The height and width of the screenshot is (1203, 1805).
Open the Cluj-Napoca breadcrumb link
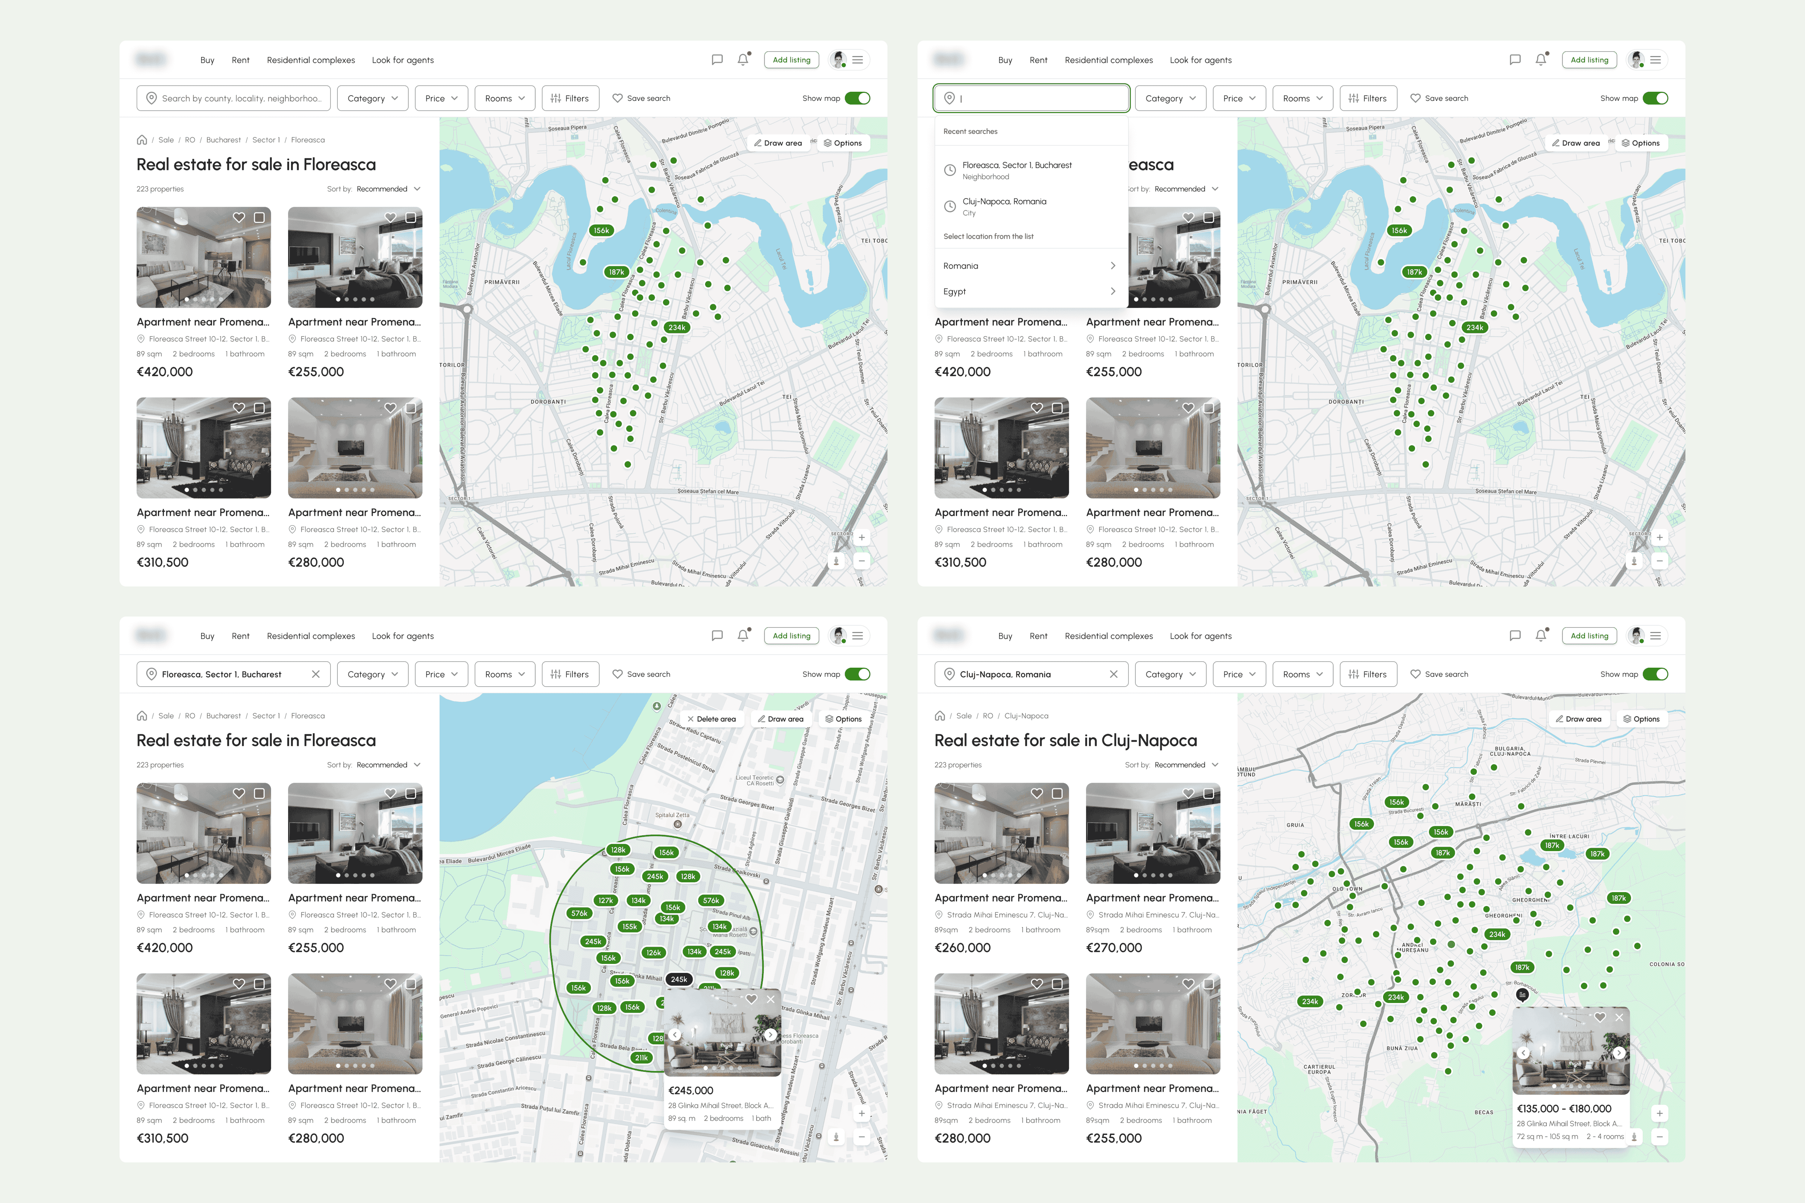pyautogui.click(x=1026, y=716)
